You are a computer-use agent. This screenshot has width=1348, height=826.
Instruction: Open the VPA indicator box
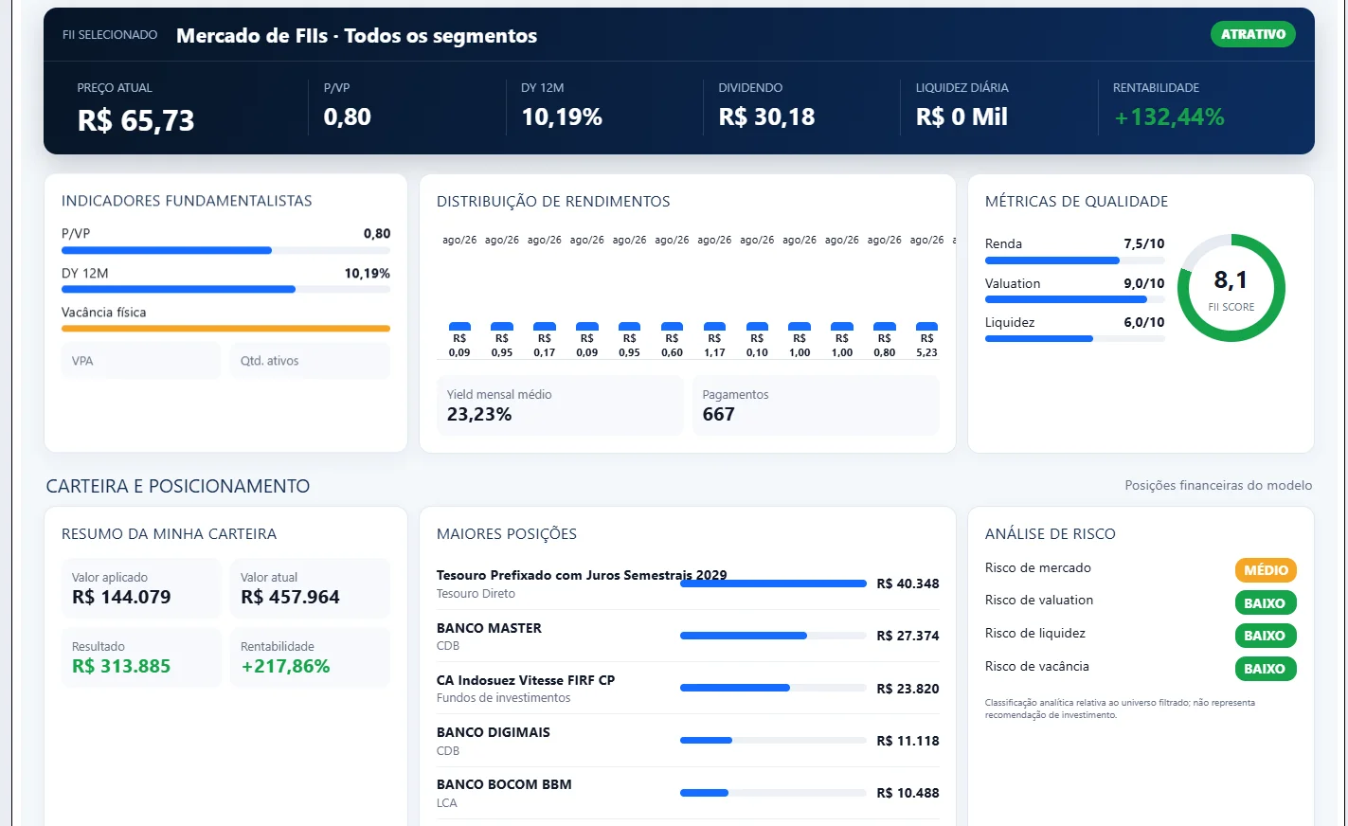(x=140, y=361)
